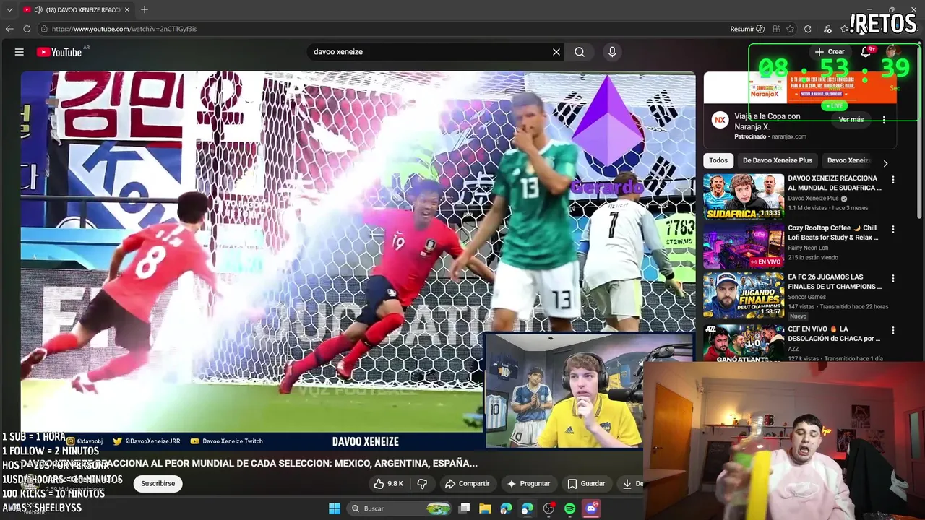Select the Todos filter chip

point(718,160)
